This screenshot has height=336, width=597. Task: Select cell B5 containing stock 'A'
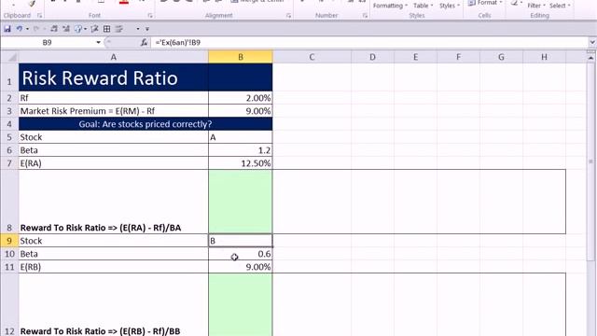click(x=241, y=137)
